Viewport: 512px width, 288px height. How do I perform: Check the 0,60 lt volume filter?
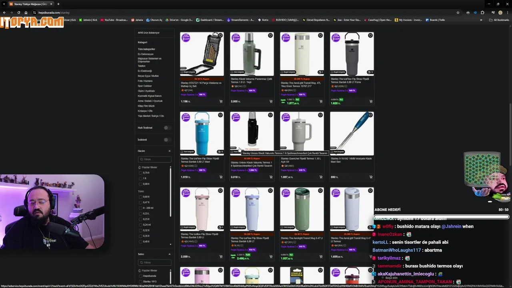click(x=140, y=197)
